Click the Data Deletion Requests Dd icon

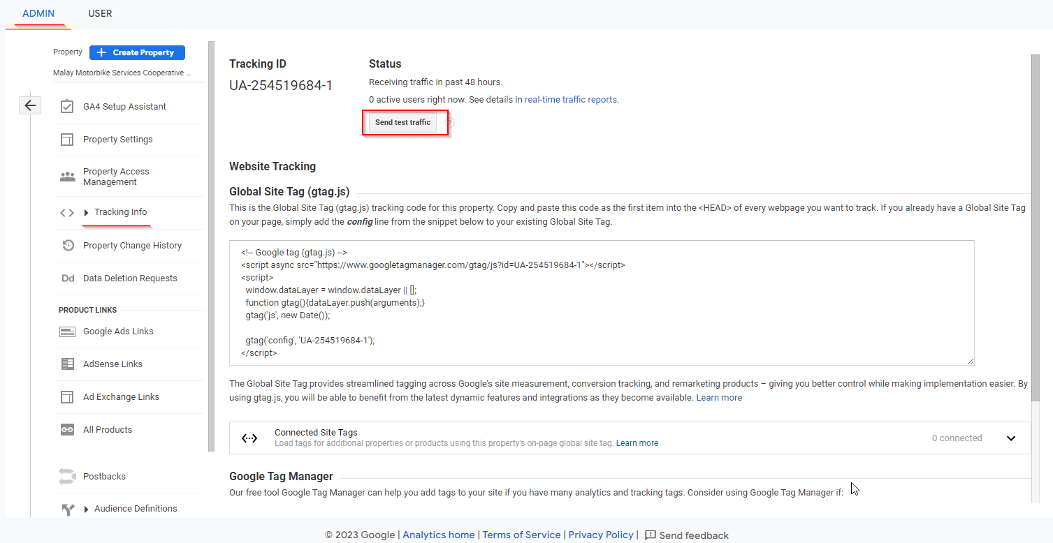(x=68, y=278)
